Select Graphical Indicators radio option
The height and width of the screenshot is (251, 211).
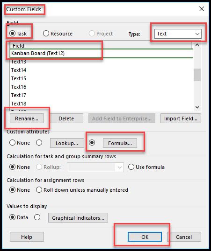tap(37, 217)
